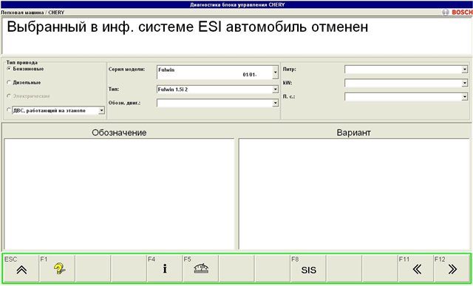Select the ethanol engine radio button
This screenshot has width=473, height=286.
click(x=9, y=110)
